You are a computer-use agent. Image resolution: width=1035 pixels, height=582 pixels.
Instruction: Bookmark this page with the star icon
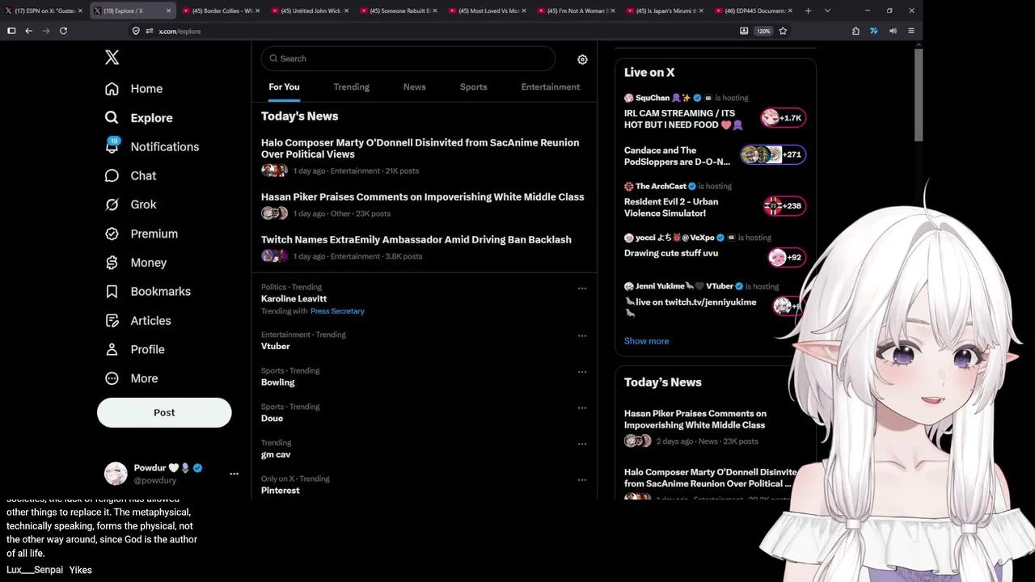coord(783,31)
